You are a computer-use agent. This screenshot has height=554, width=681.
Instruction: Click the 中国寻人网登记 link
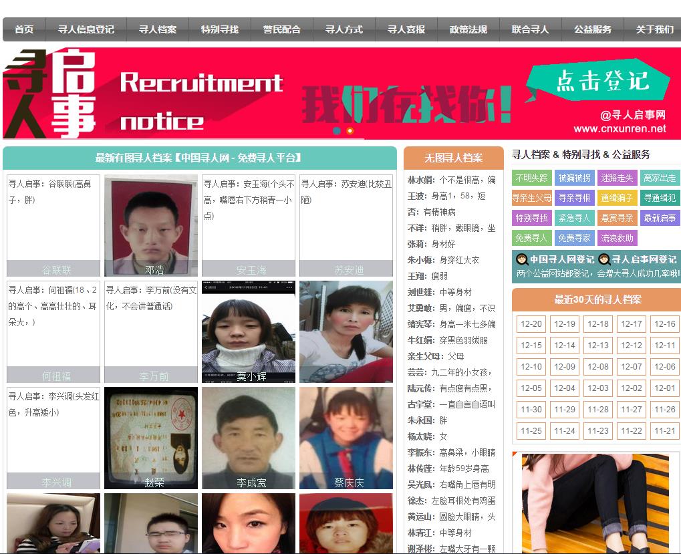[x=555, y=260]
